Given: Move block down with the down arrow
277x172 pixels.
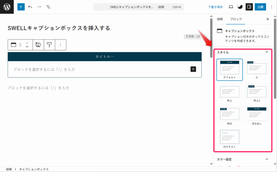Looking at the screenshot, I should [x=27, y=47].
